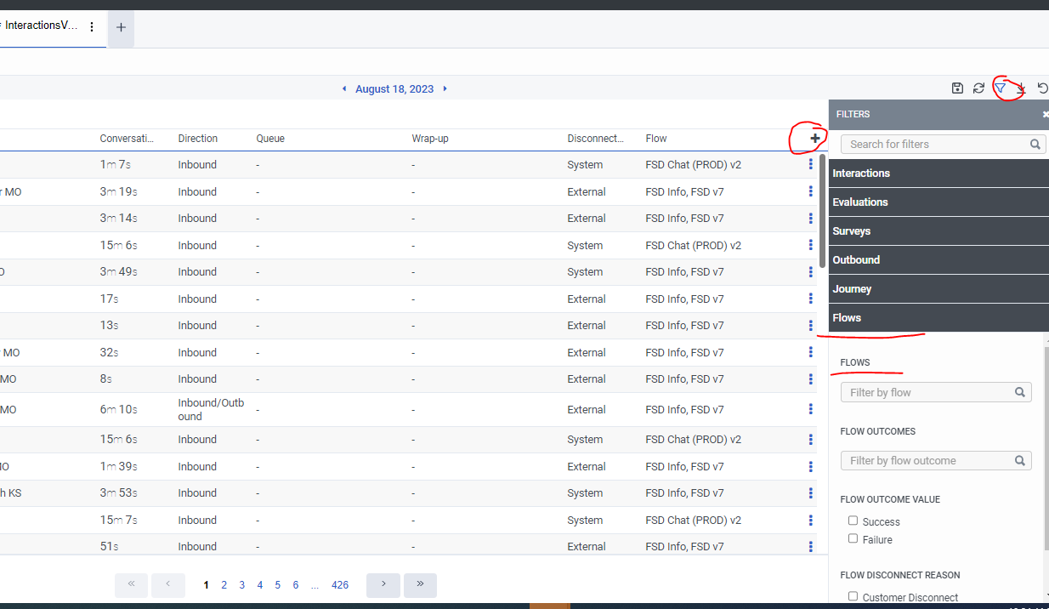Open row menu for 32s interaction
This screenshot has width=1049, height=609.
pyautogui.click(x=811, y=353)
